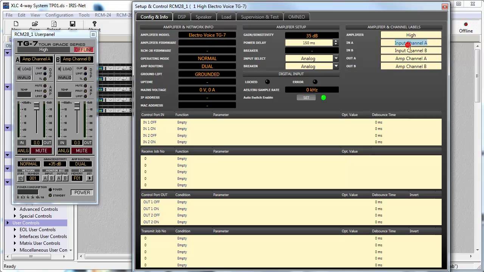This screenshot has height=272, width=484.
Task: Toggle the network ID button
Action: tap(21, 178)
